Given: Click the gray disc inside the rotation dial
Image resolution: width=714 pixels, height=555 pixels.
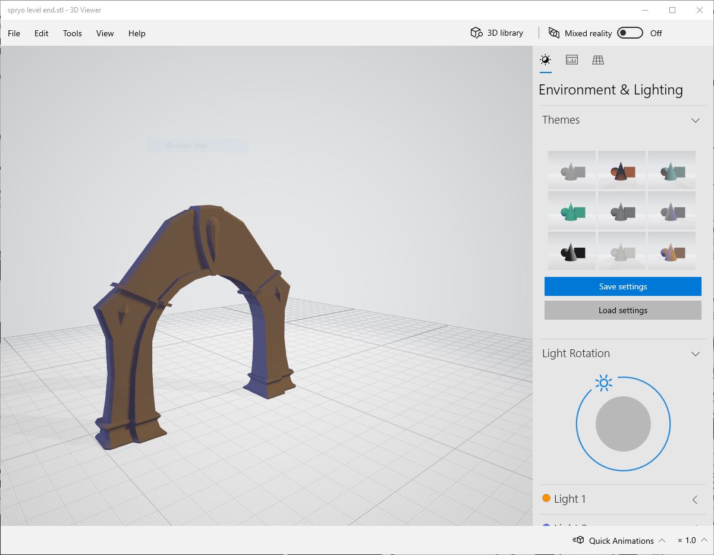Looking at the screenshot, I should pos(623,424).
